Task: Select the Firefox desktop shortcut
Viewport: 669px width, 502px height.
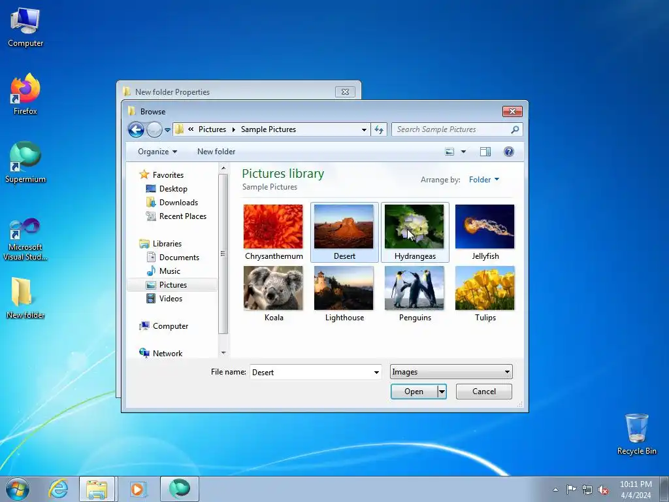Action: pyautogui.click(x=25, y=94)
